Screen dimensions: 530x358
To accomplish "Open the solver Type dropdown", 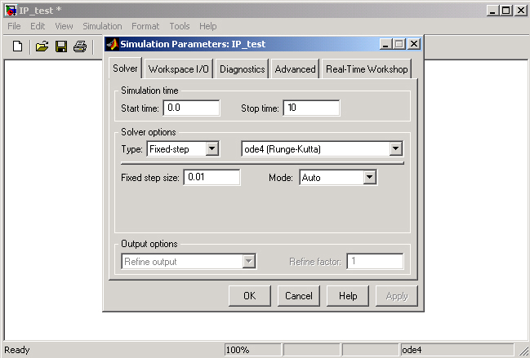I will pyautogui.click(x=212, y=148).
